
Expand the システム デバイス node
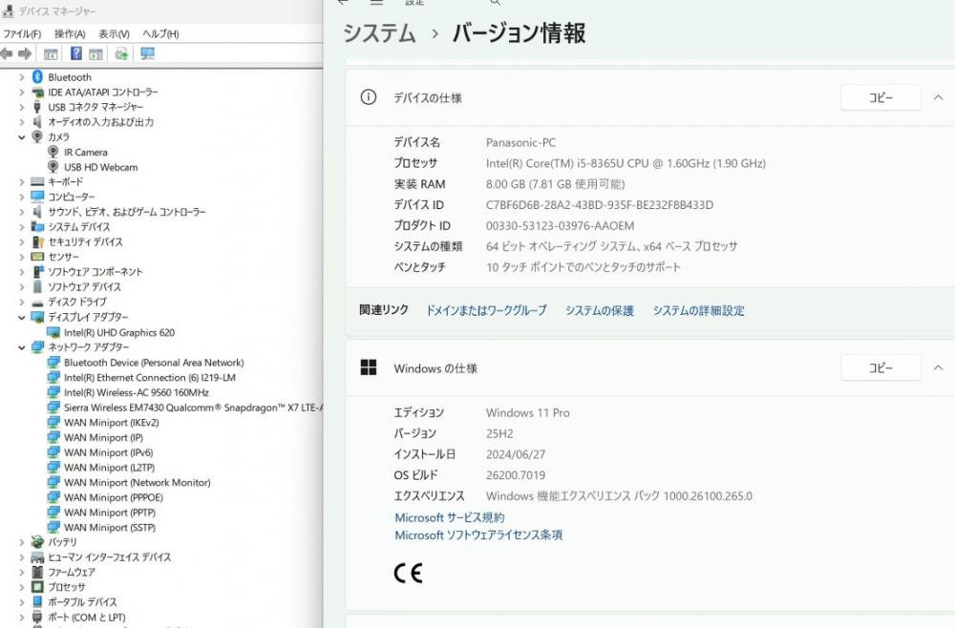coord(21,226)
